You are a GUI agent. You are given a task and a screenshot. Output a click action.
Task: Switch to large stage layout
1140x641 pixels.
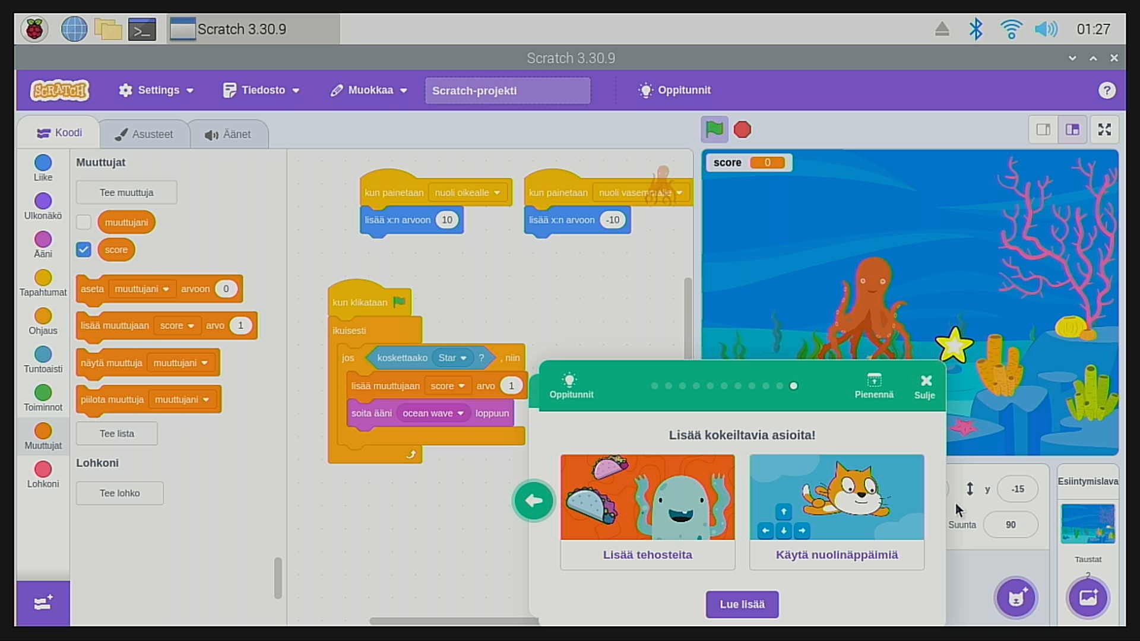click(x=1072, y=129)
